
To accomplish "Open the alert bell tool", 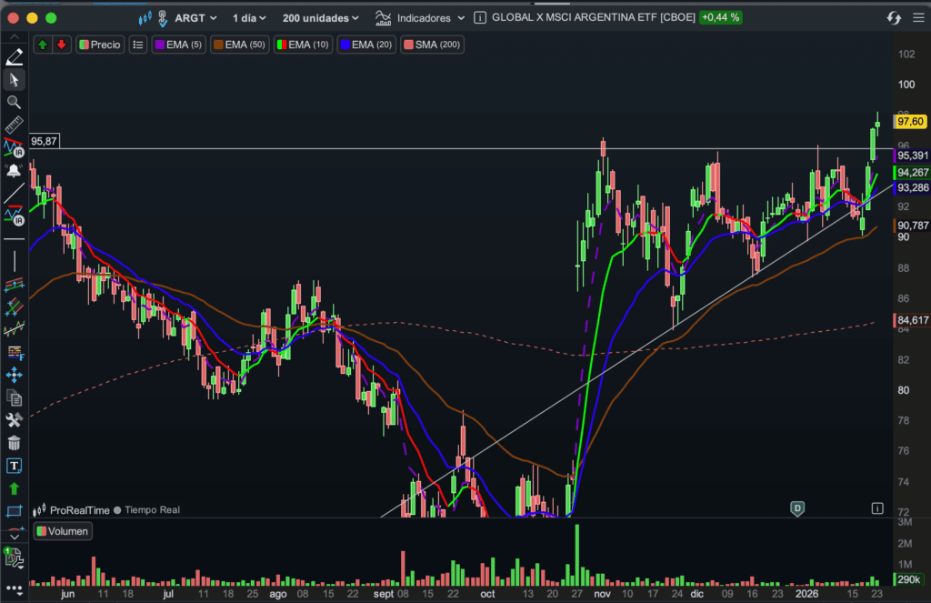I will [x=14, y=170].
